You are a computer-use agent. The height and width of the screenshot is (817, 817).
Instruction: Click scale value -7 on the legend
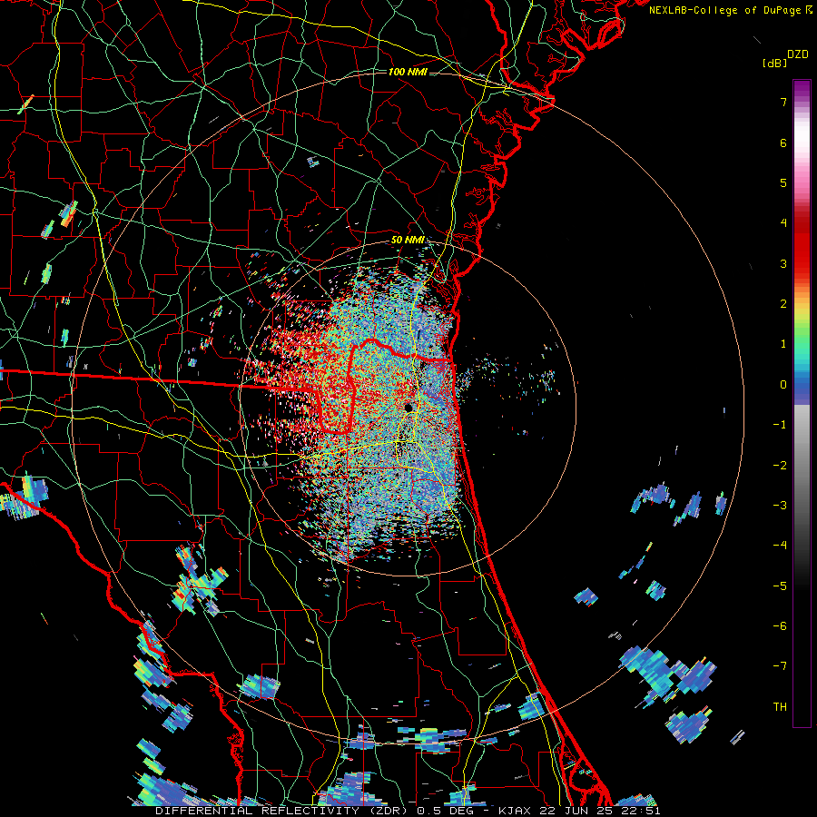(780, 666)
